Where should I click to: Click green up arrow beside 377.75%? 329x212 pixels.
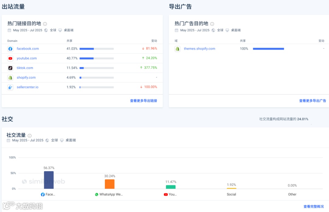[141, 68]
